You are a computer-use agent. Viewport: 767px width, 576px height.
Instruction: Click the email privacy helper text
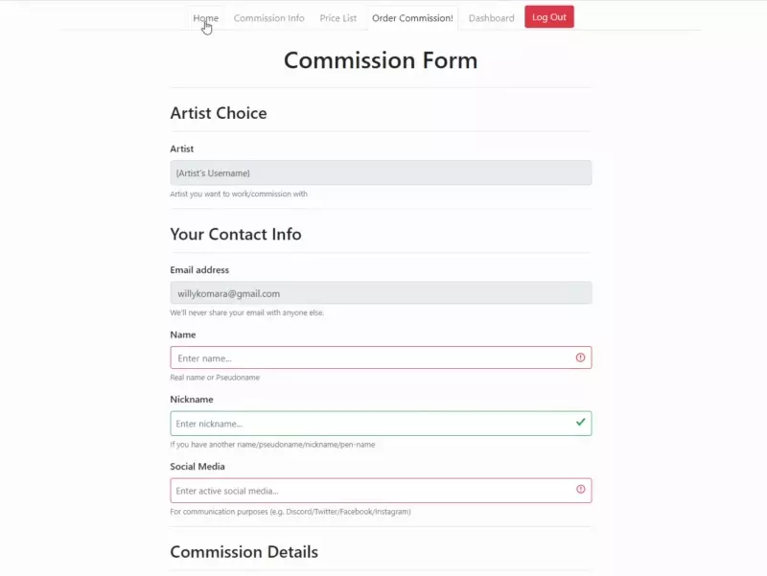[246, 312]
